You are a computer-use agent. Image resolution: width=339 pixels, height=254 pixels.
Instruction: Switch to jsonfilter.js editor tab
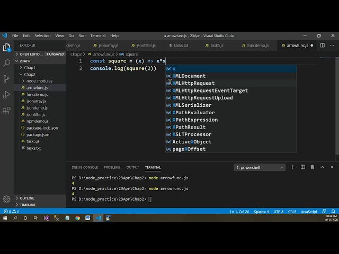144,46
